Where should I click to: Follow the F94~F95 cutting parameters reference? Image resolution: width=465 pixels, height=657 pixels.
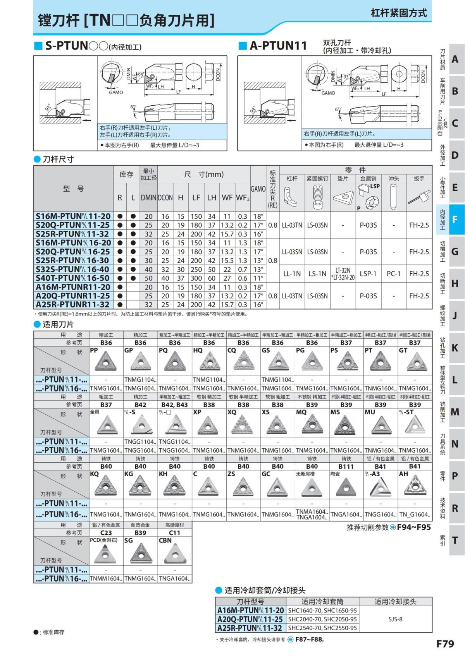tap(413, 527)
